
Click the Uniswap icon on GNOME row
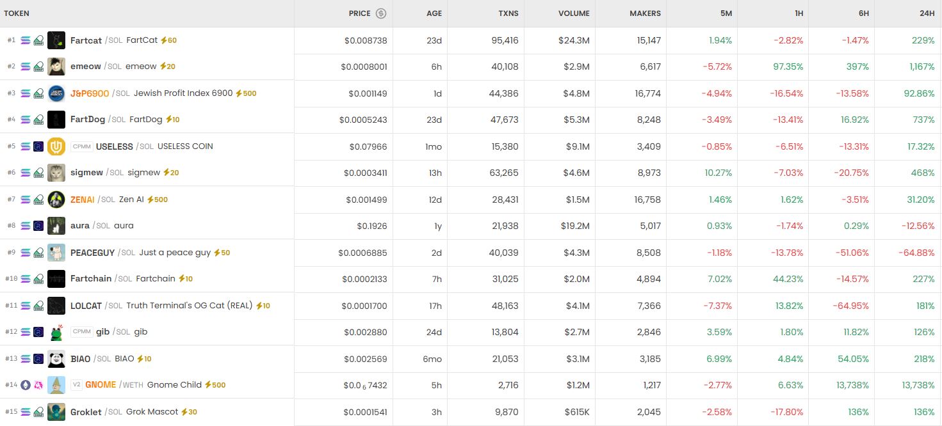pos(38,385)
